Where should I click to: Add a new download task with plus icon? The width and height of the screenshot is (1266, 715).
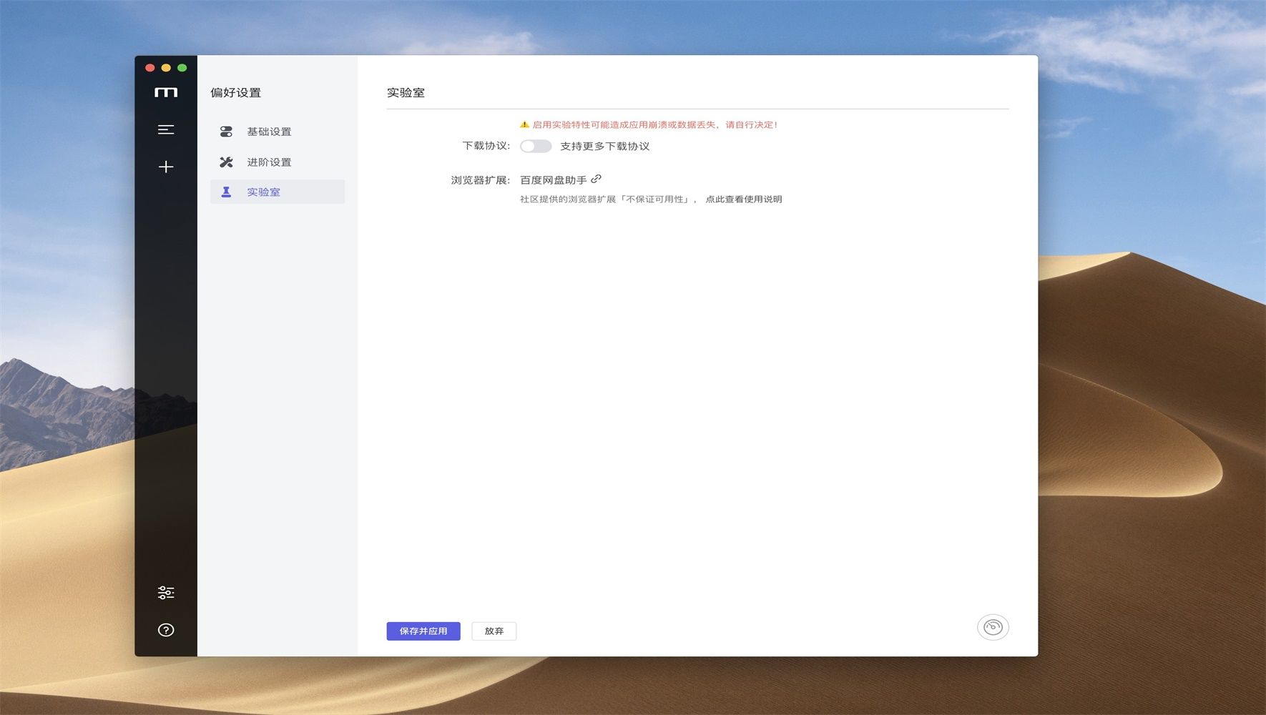click(166, 167)
